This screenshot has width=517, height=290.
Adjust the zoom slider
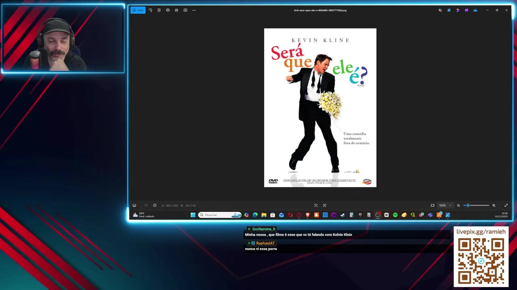tap(476, 205)
